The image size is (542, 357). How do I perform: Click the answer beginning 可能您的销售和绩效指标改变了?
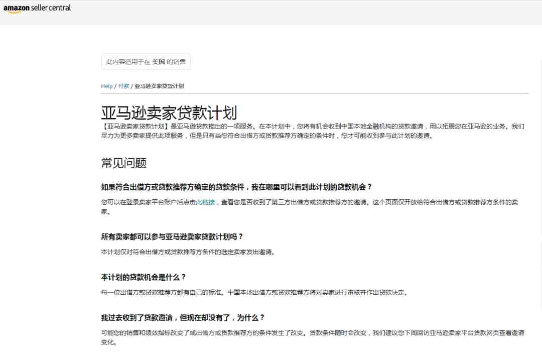[313, 337]
